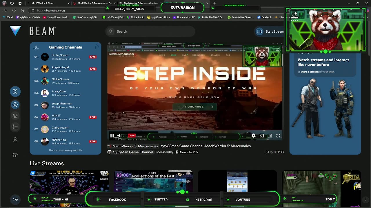Open a new browser tab

point(214,3)
